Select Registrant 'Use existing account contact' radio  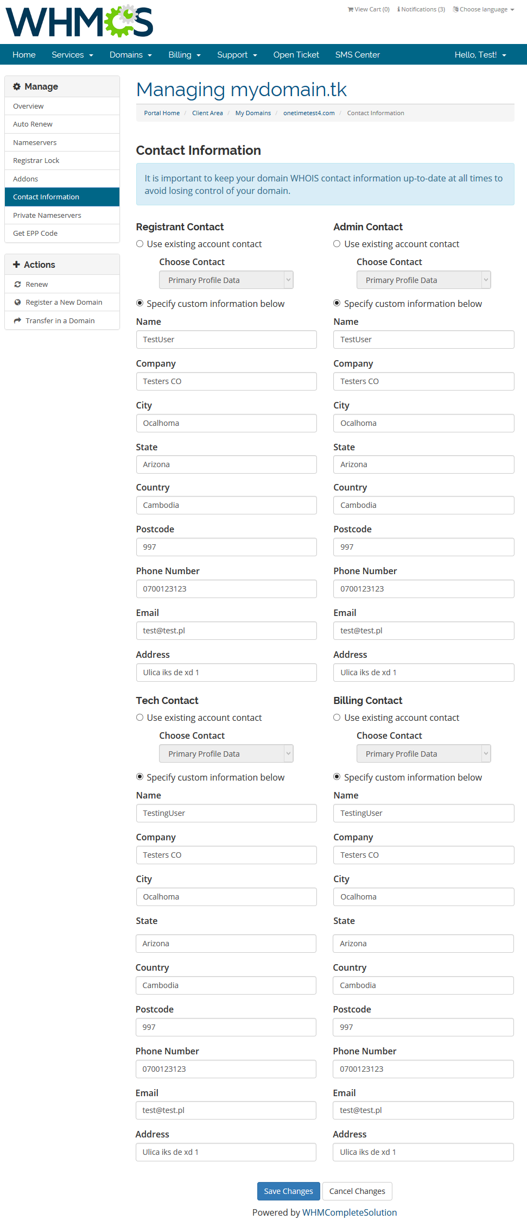[x=140, y=244]
